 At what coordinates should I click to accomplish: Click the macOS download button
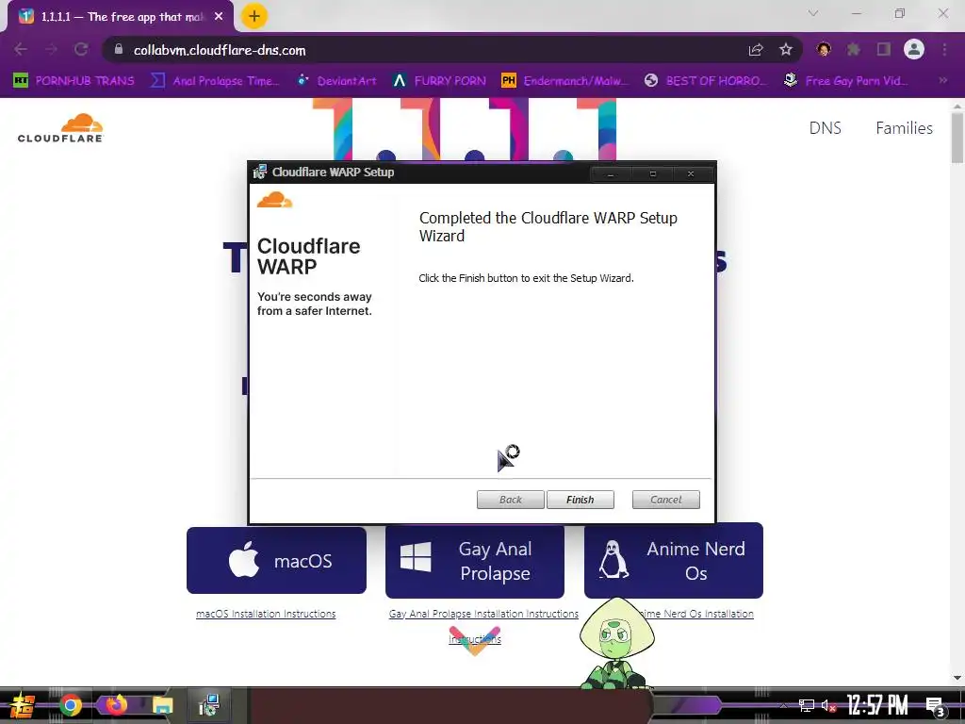pos(276,561)
